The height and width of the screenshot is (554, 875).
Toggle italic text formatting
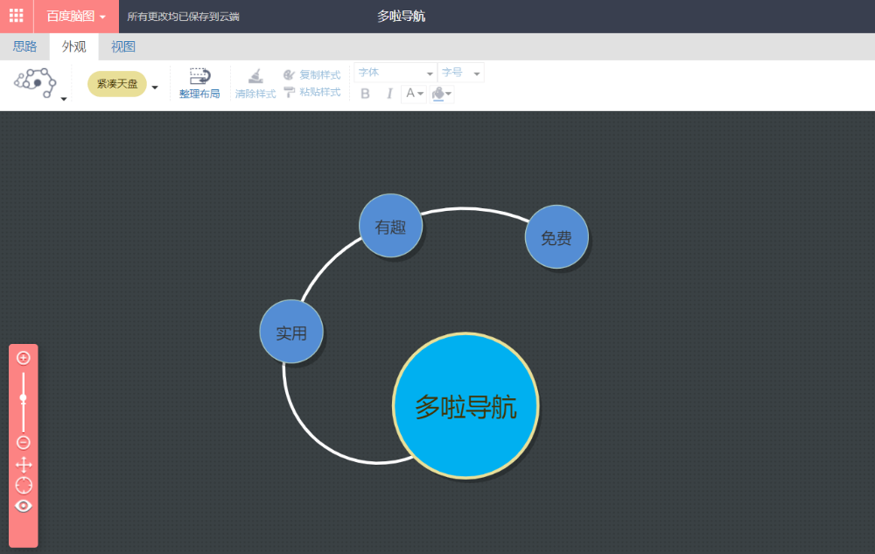click(389, 94)
